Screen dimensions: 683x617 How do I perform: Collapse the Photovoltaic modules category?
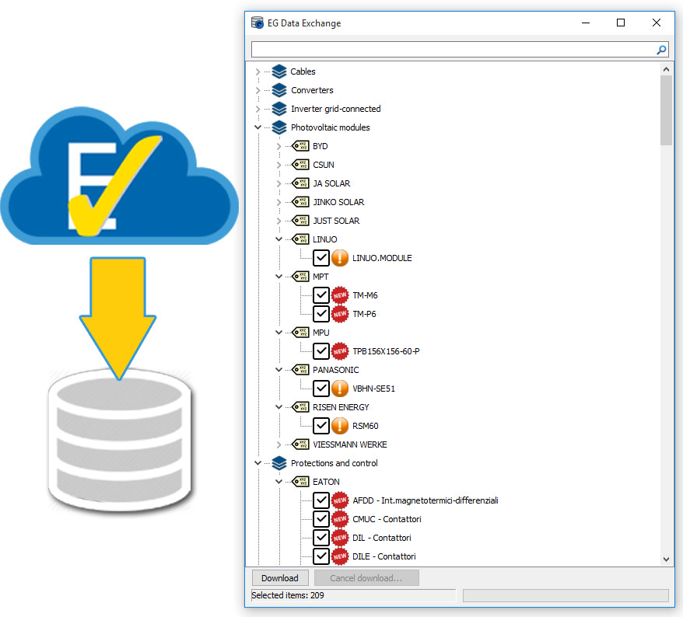257,127
